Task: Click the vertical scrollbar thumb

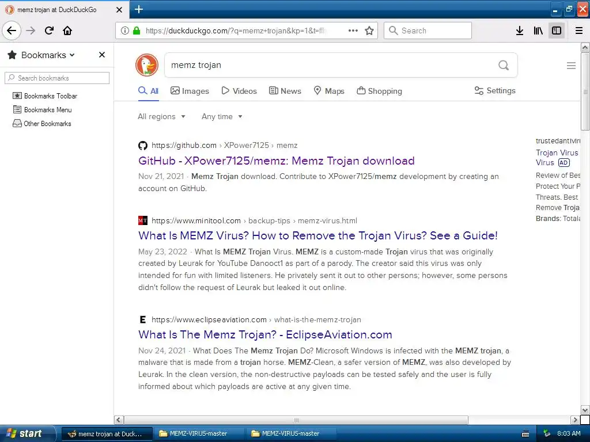Action: 585,92
